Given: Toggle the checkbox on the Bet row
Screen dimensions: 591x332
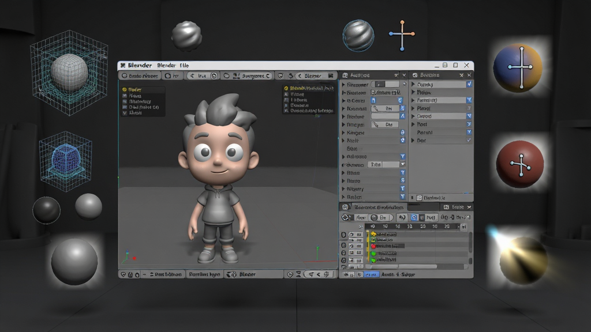Looking at the screenshot, I should [x=469, y=140].
